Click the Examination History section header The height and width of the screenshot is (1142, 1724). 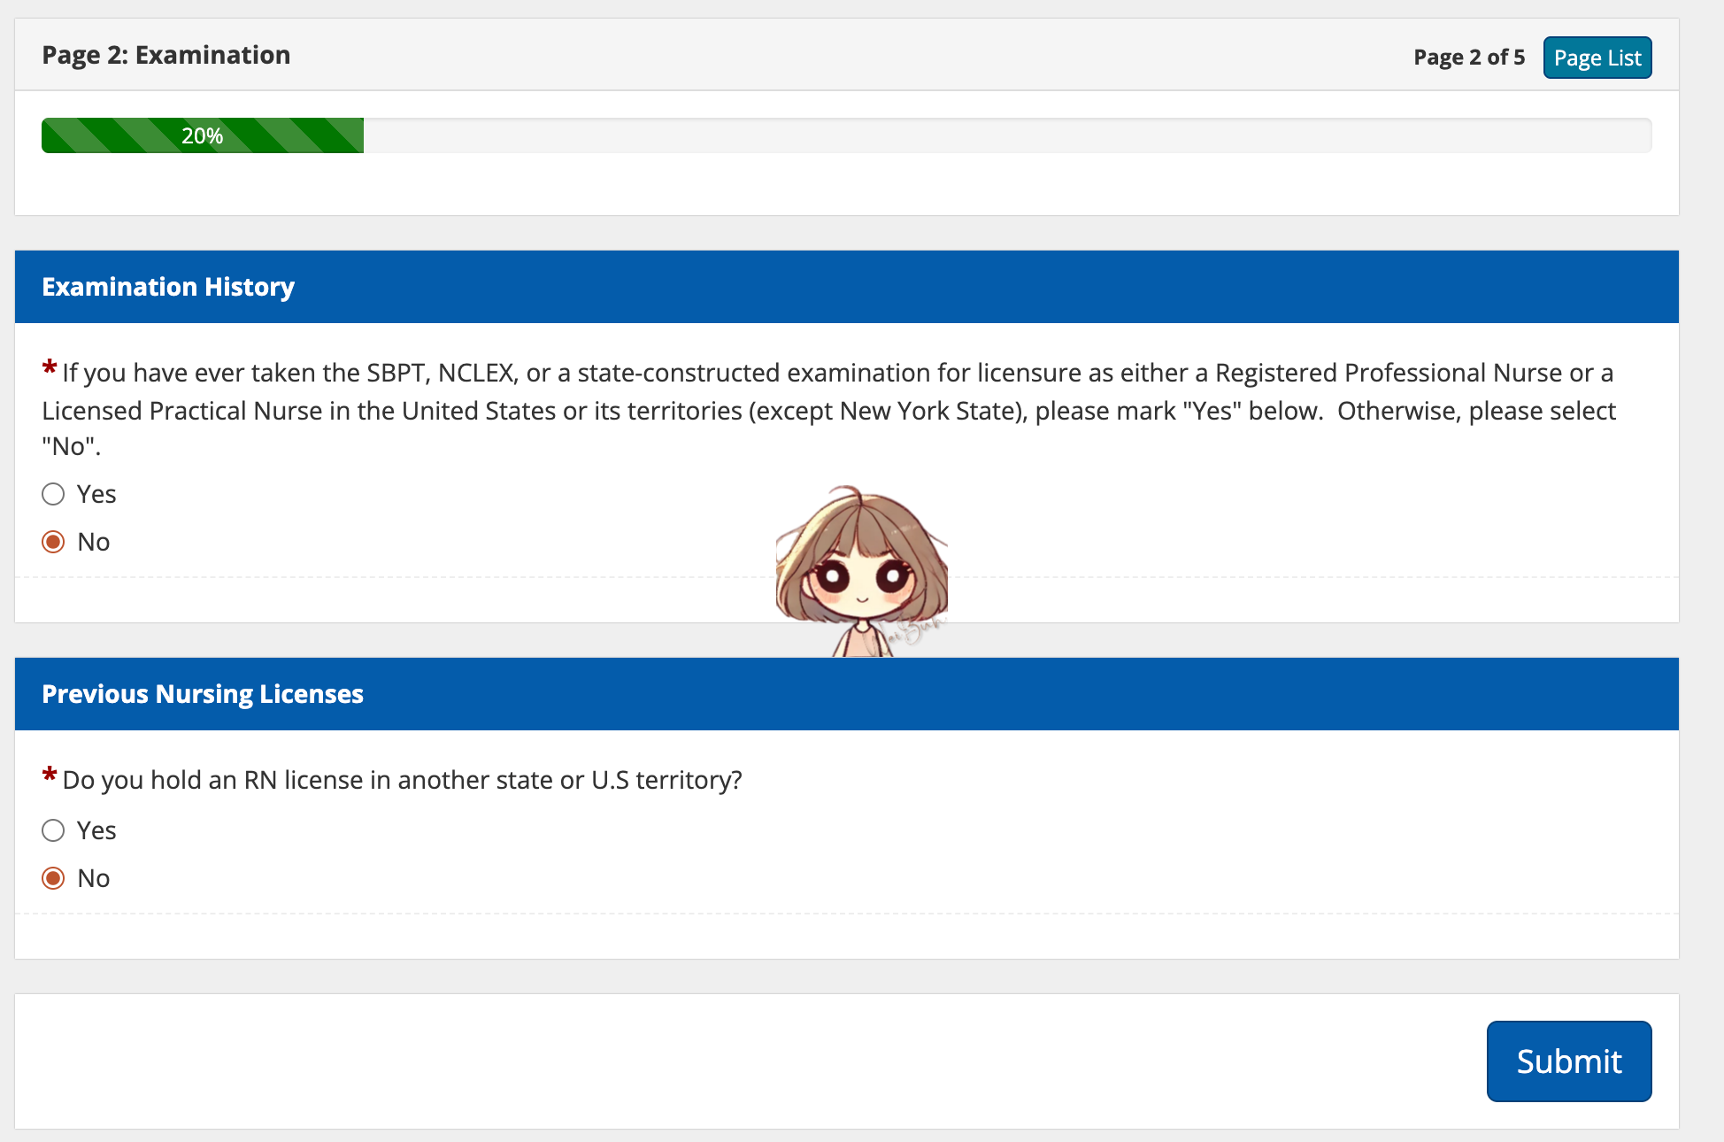168,287
